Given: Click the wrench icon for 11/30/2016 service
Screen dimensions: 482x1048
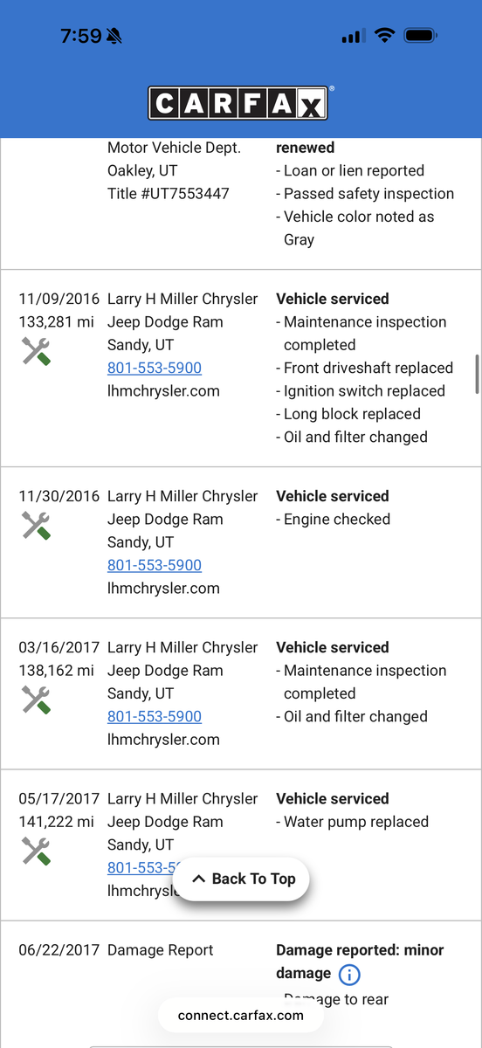Looking at the screenshot, I should (x=36, y=525).
